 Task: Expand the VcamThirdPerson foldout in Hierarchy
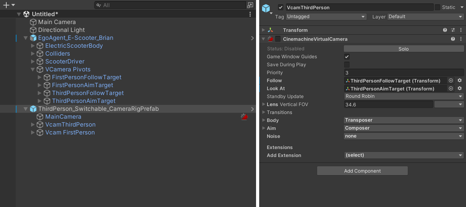[33, 125]
